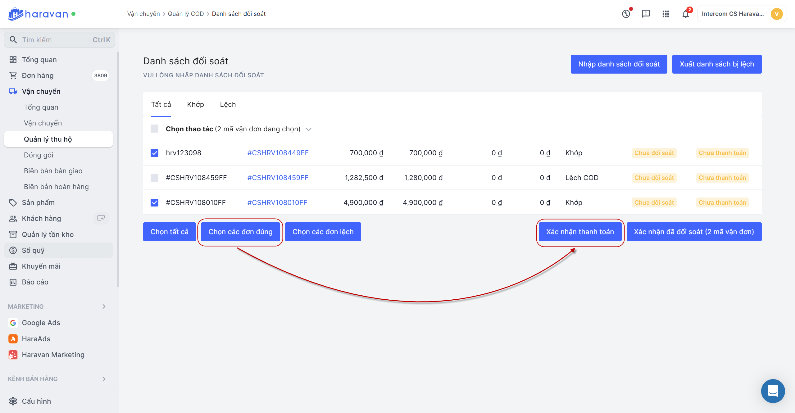Switch to the Khớp tab

195,104
